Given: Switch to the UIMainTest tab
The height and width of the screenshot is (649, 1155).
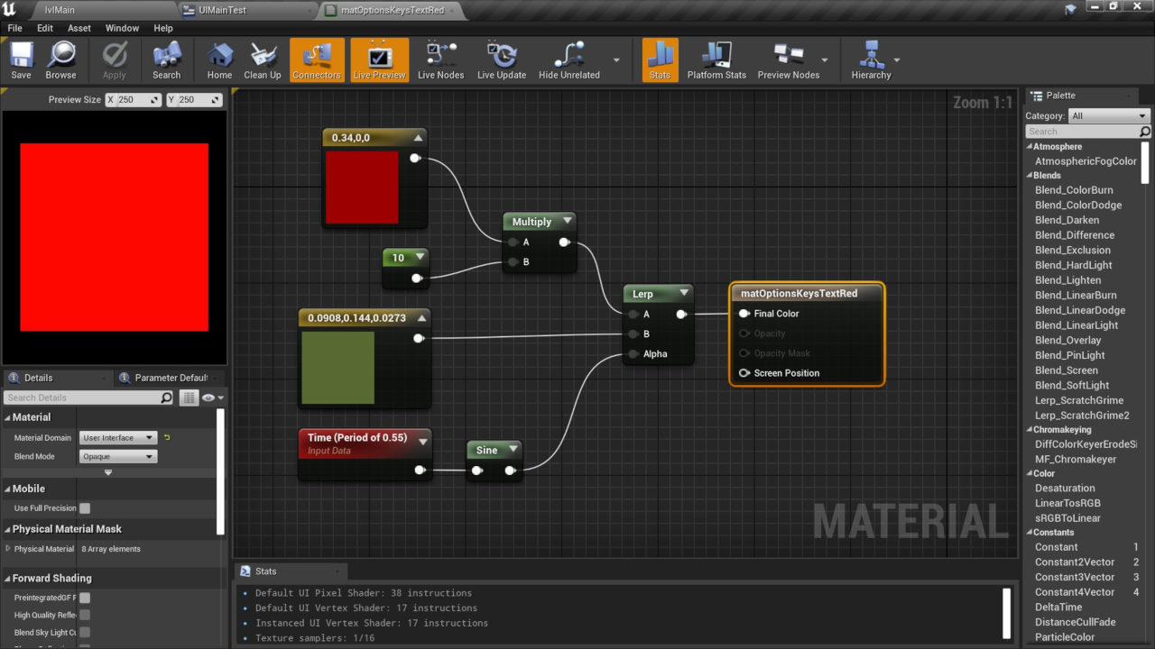Looking at the screenshot, I should [x=222, y=11].
